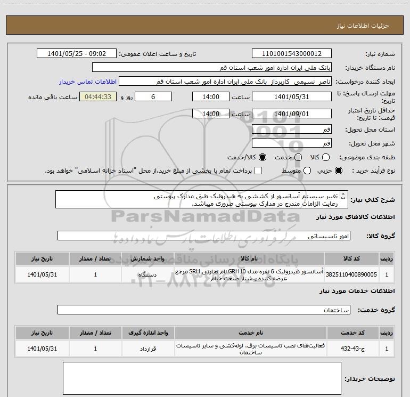This screenshot has width=410, height=397.
Task: Select the خدمت radio button
Action: pyautogui.click(x=298, y=157)
